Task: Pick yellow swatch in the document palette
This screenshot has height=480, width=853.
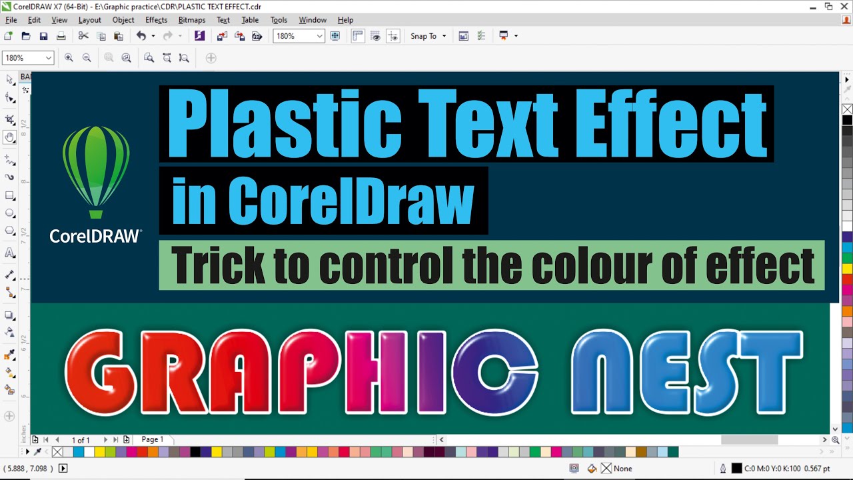Action: pyautogui.click(x=99, y=452)
